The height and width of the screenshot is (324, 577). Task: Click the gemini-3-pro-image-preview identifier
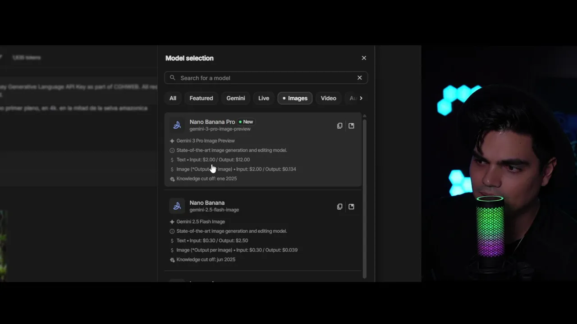coord(220,129)
